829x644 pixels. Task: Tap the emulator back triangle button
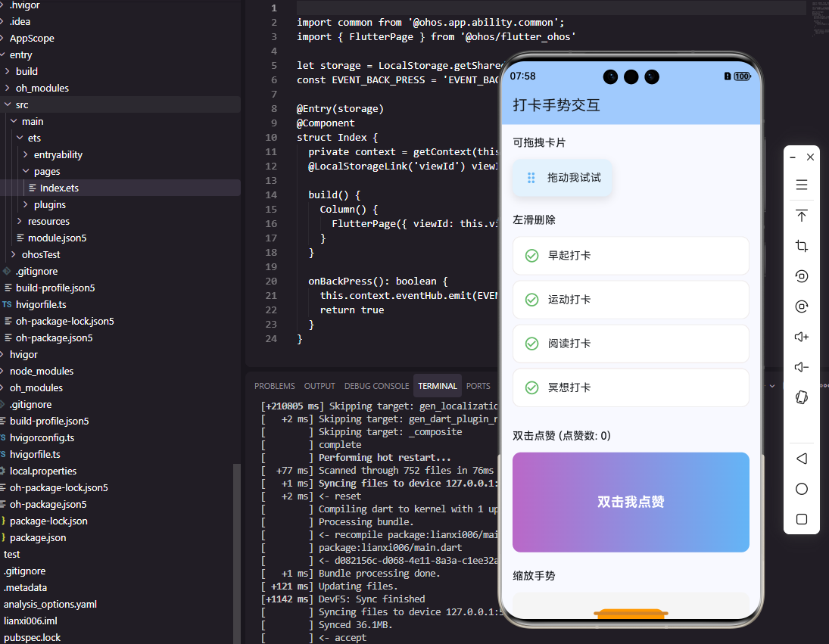click(802, 459)
